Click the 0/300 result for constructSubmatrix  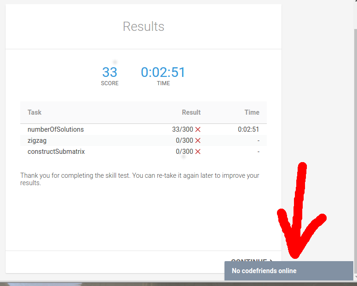(x=184, y=152)
